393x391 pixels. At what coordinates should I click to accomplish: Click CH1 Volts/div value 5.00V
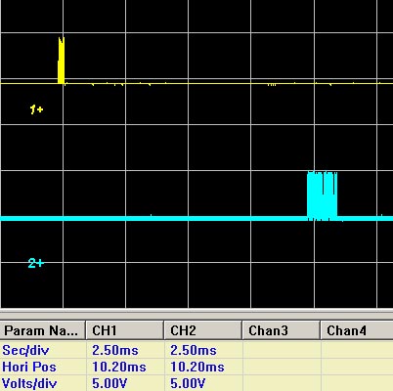(x=109, y=383)
